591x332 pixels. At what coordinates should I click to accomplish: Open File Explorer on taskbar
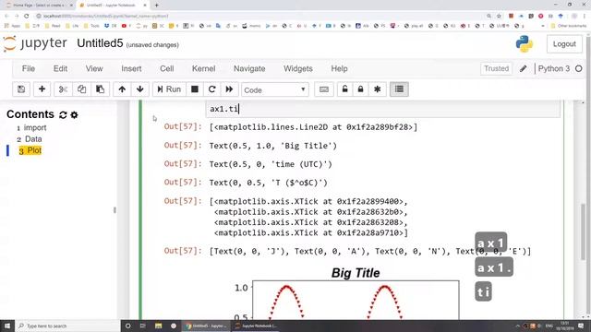[x=158, y=326]
